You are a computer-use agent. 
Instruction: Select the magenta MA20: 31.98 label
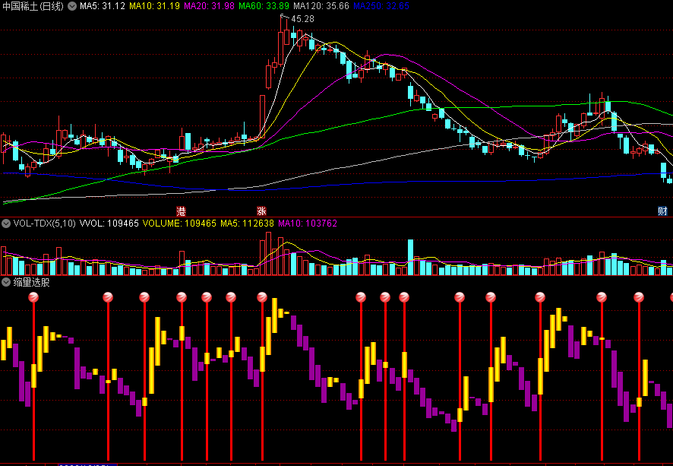click(x=210, y=6)
